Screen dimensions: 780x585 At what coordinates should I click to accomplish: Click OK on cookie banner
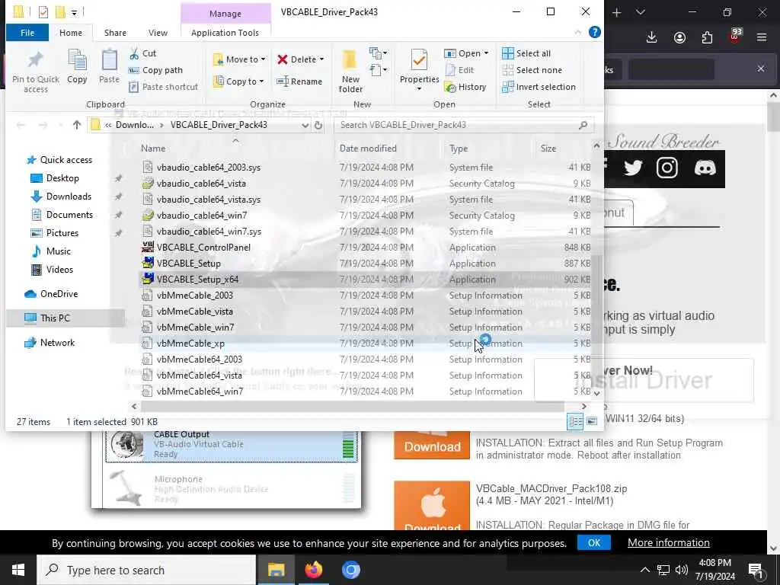[x=594, y=542]
